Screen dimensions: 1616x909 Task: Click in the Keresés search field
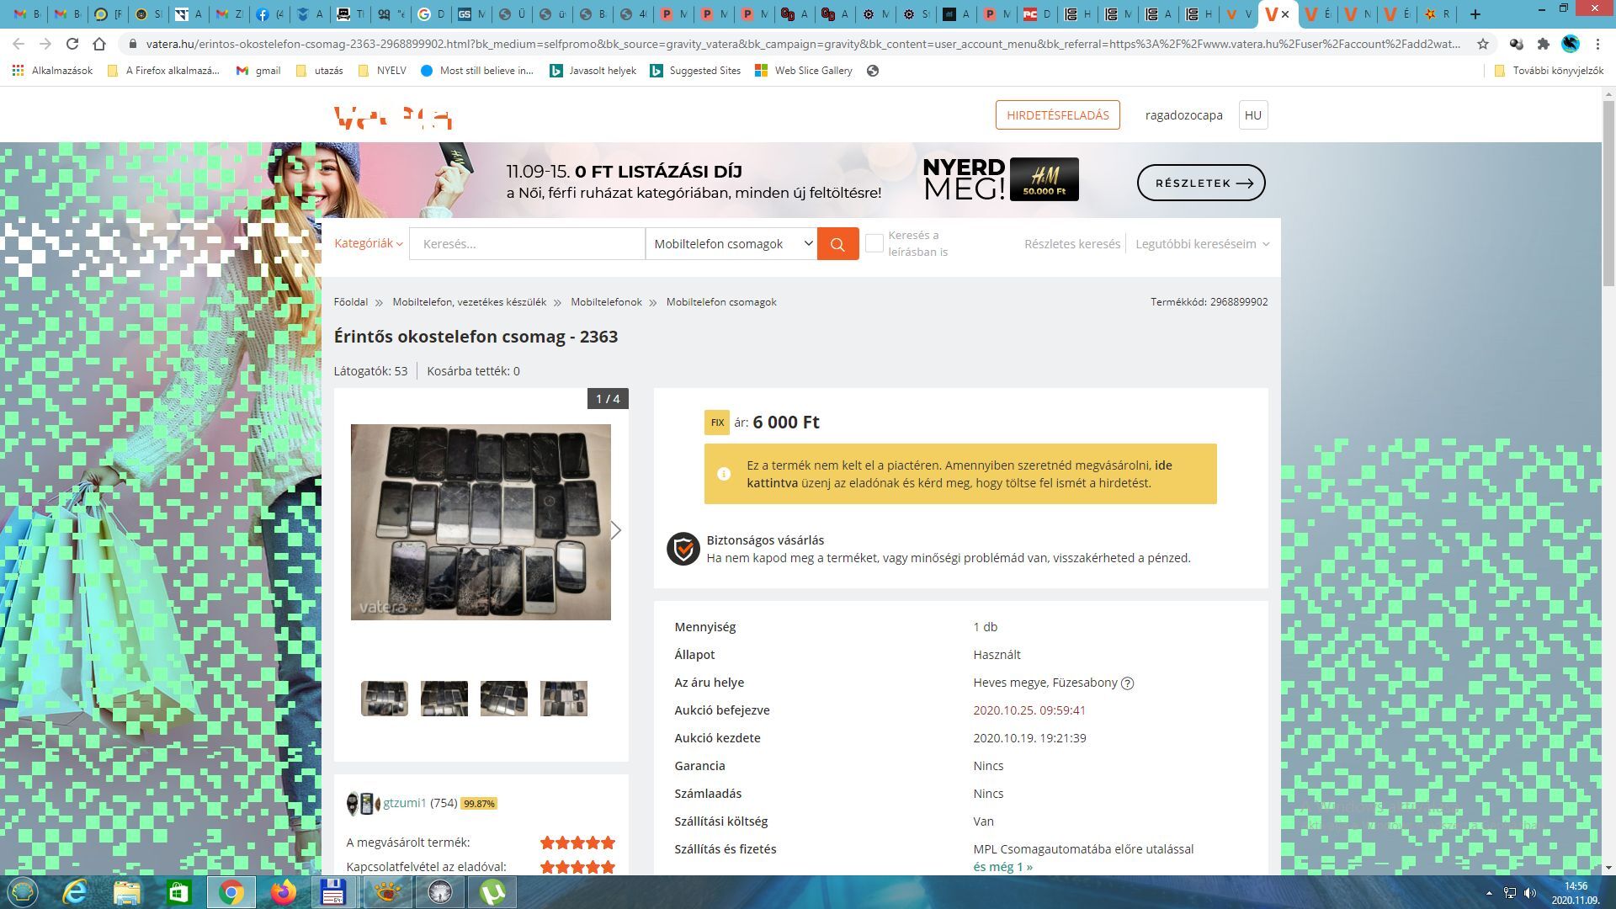pos(527,244)
